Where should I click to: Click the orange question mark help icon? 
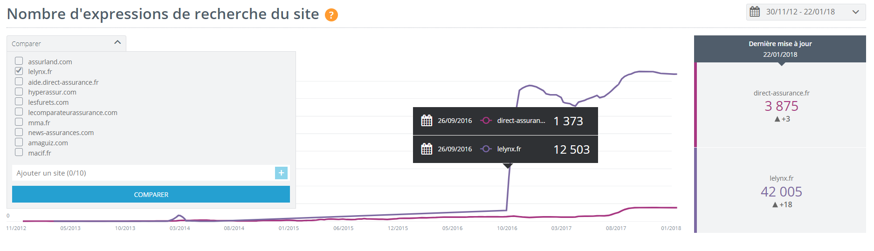tap(331, 15)
